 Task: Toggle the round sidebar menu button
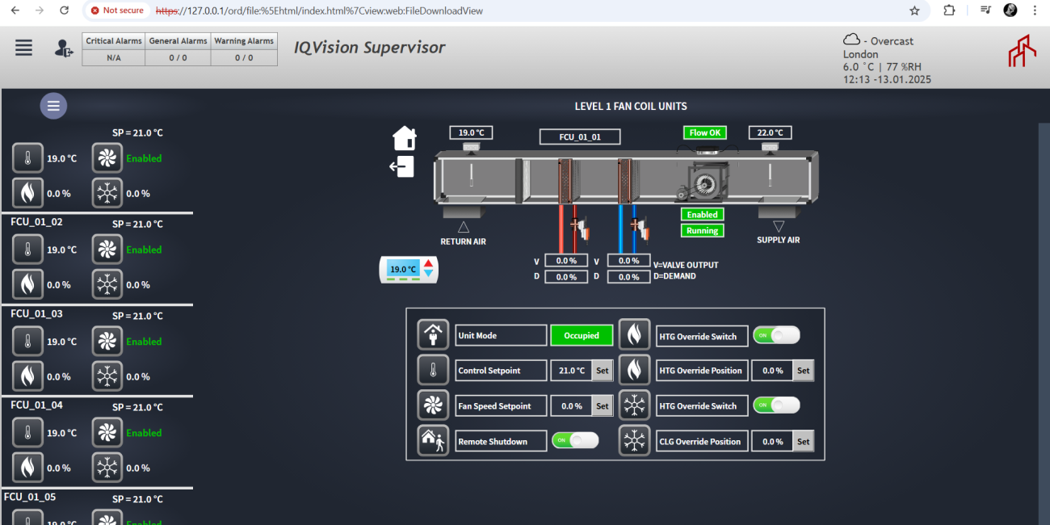[x=53, y=106]
